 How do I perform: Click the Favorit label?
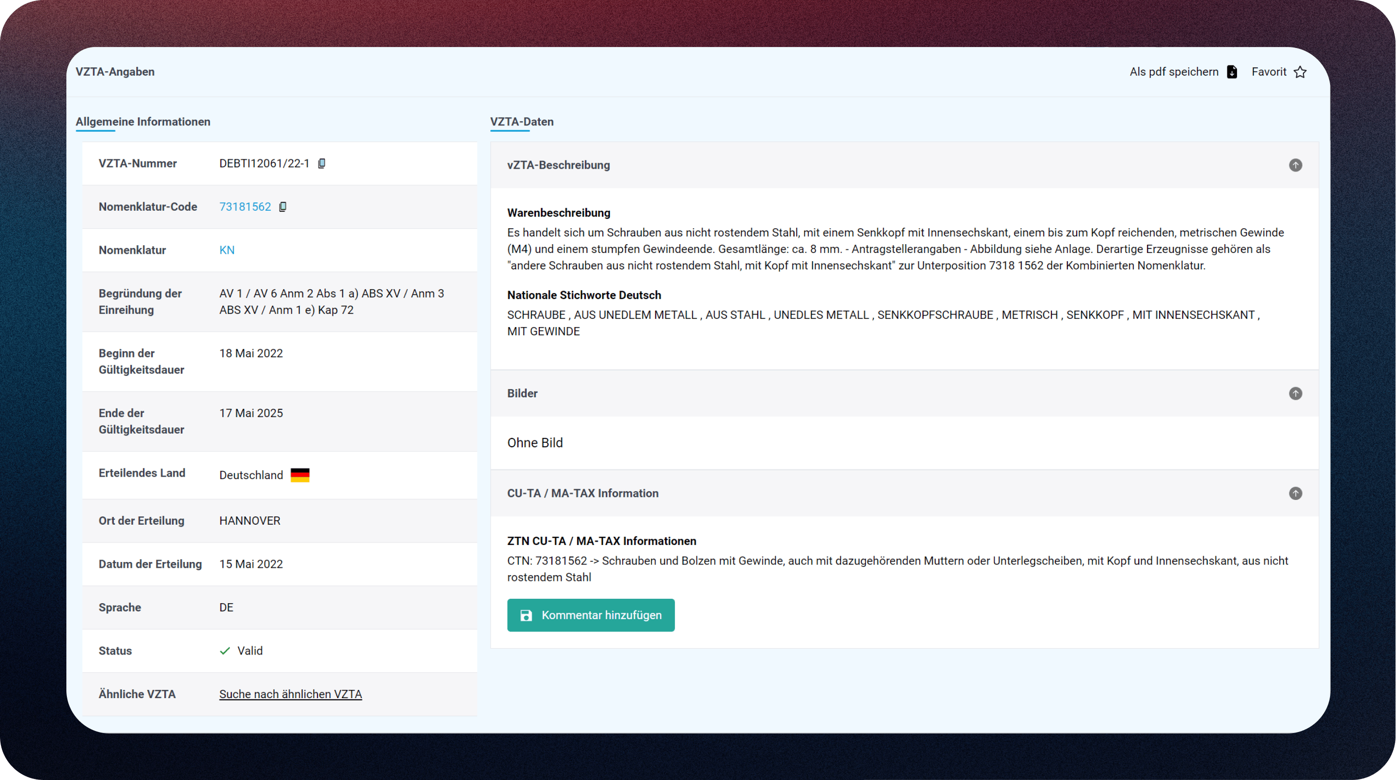click(x=1269, y=72)
